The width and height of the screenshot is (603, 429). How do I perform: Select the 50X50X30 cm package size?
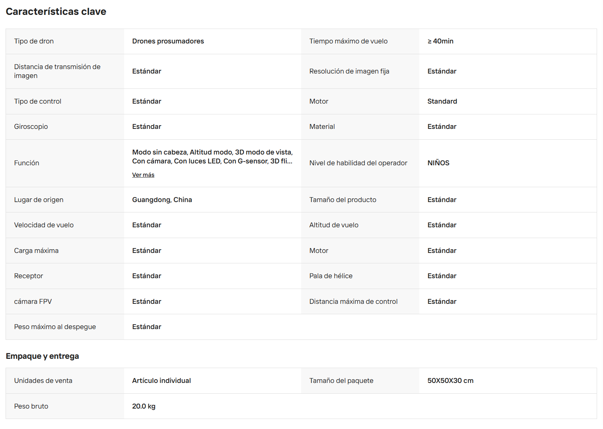[451, 381]
